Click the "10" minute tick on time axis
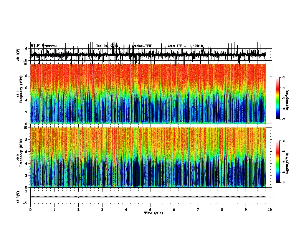Viewport: 304px width, 235px height. click(x=270, y=210)
